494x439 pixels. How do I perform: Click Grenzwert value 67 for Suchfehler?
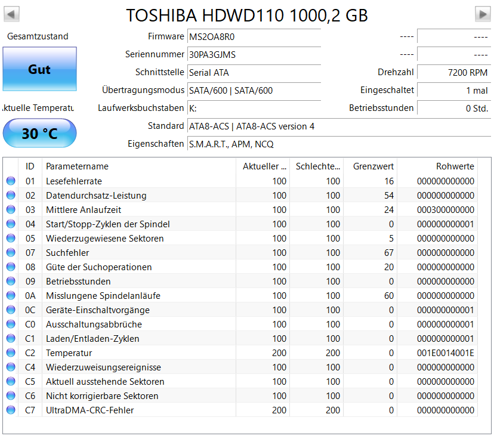[x=389, y=252]
